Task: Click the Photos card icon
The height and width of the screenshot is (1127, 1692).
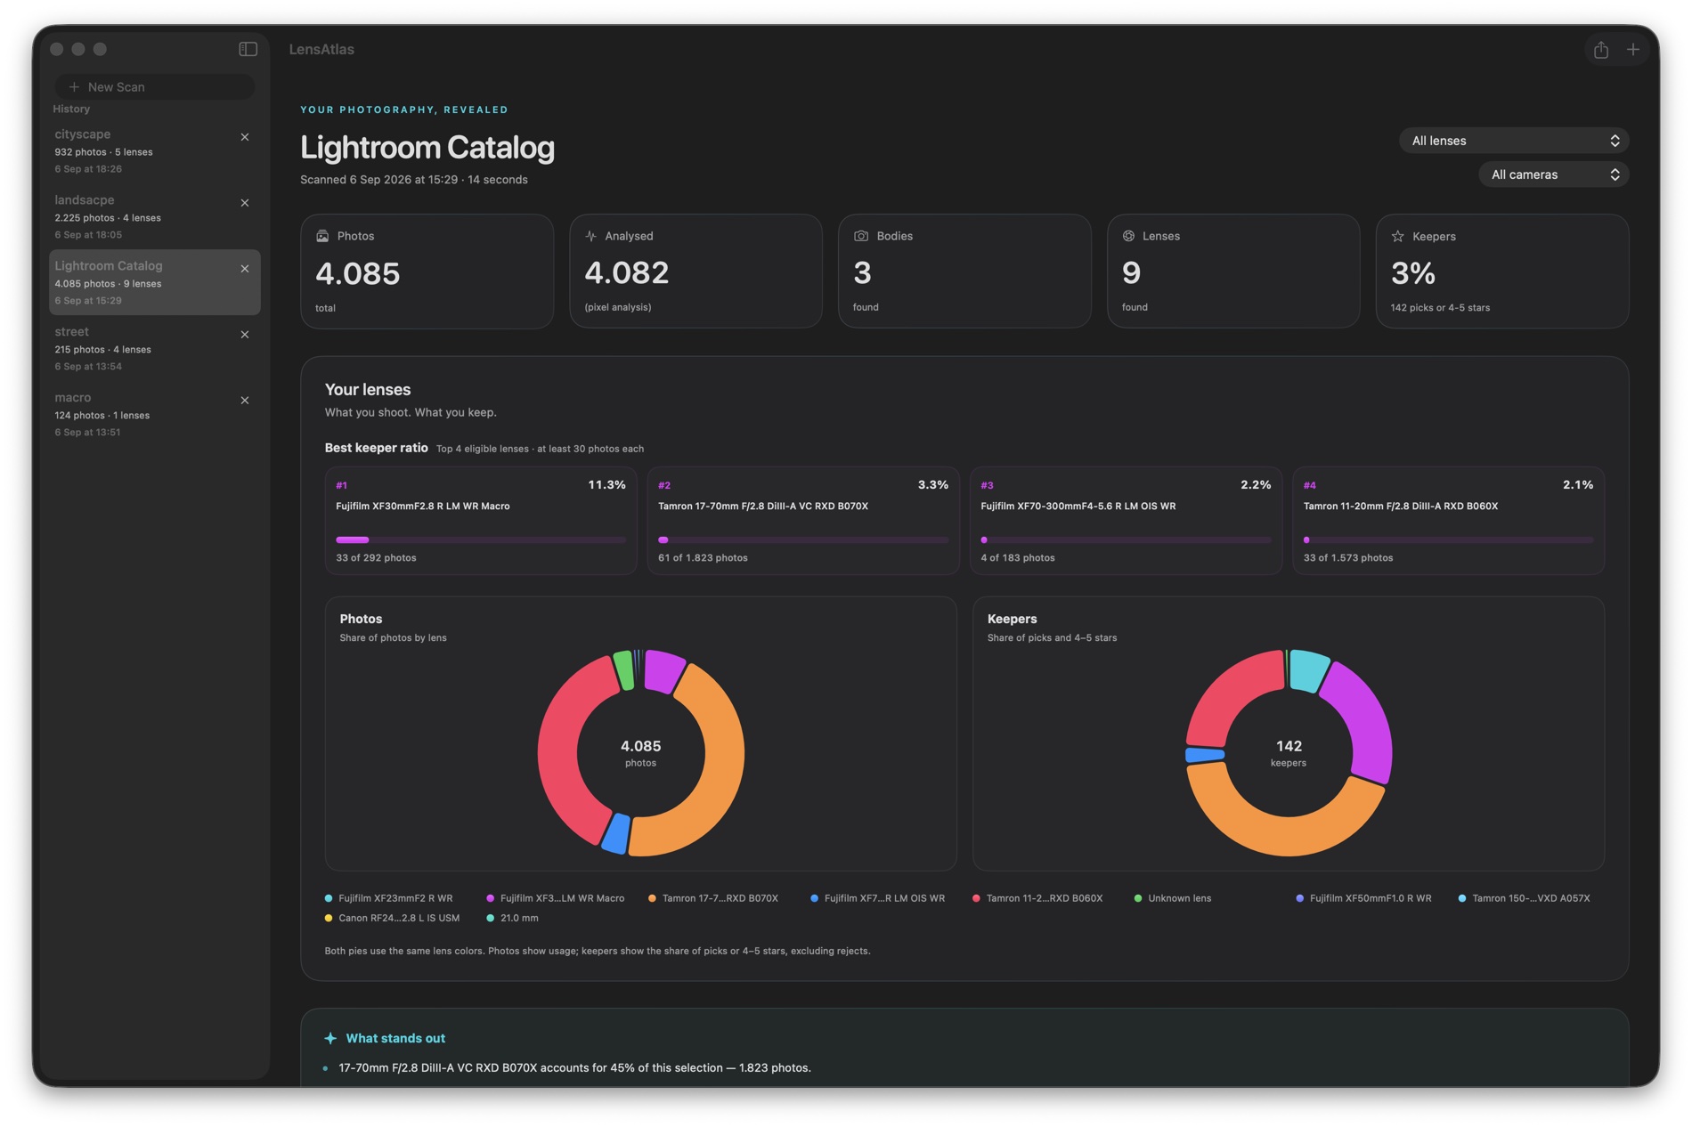Action: pyautogui.click(x=322, y=236)
